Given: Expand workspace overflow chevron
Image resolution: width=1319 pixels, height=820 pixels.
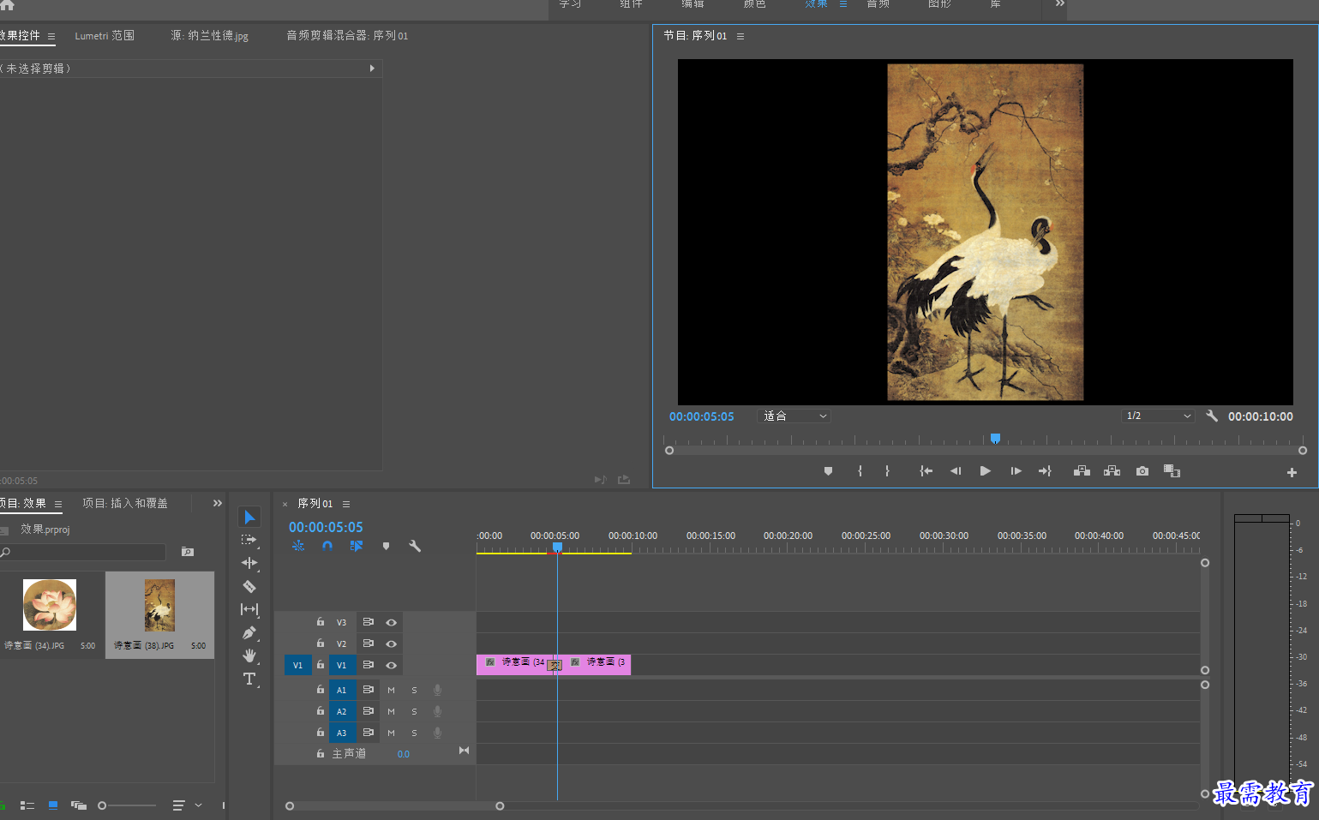Looking at the screenshot, I should (1060, 4).
